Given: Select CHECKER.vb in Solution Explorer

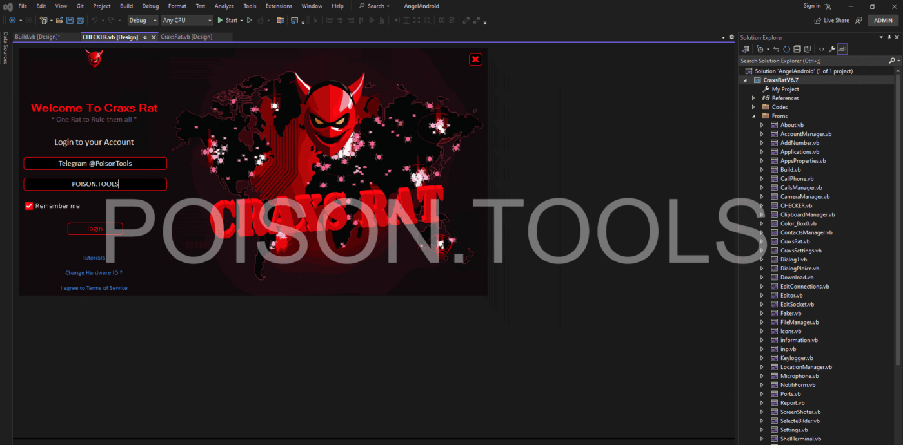Looking at the screenshot, I should point(796,205).
